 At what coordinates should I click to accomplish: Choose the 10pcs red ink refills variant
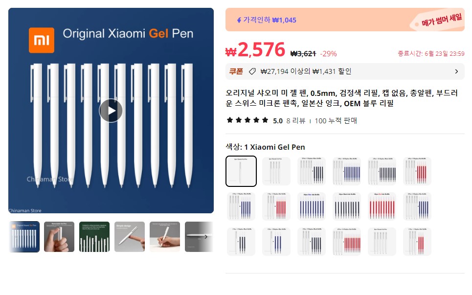pos(382,206)
